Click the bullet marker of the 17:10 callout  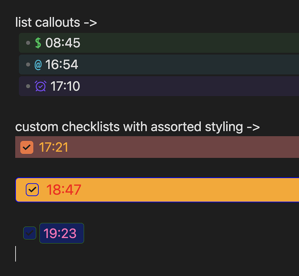pos(27,86)
